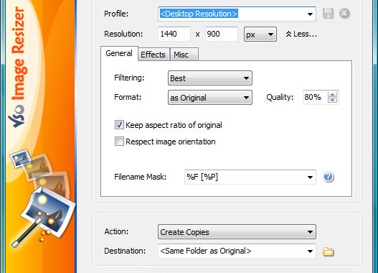The width and height of the screenshot is (378, 273).
Task: Click the save profile floppy disk icon
Action: tap(328, 13)
